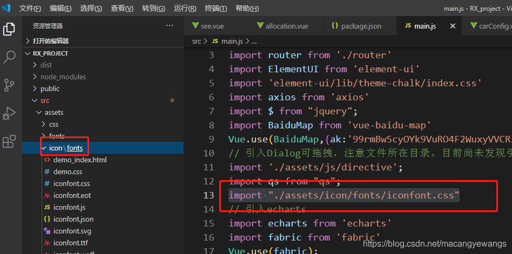Viewport: 512px width, 254px height.
Task: Open 终端(T) menu
Action: pos(216,9)
